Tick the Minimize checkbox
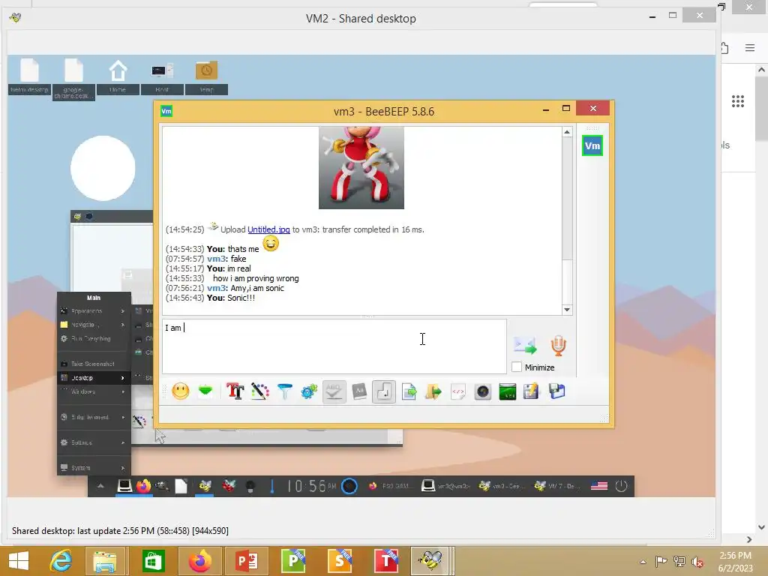Screen dimensions: 768x576 [x=516, y=367]
